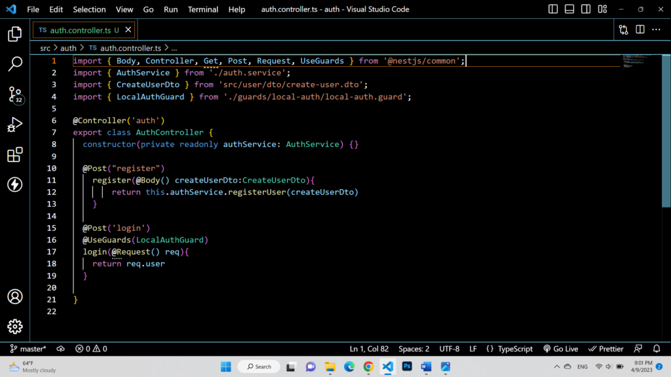The width and height of the screenshot is (671, 377).
Task: Click the Open Changes compare icon
Action: pos(624,29)
